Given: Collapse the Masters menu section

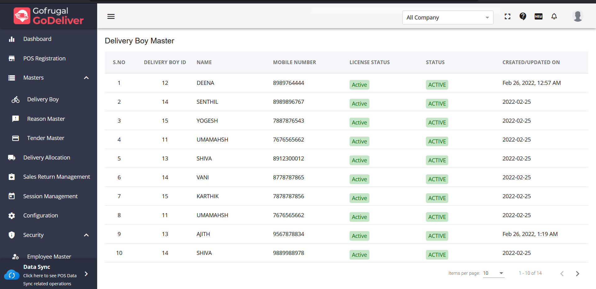Looking at the screenshot, I should [x=86, y=78].
